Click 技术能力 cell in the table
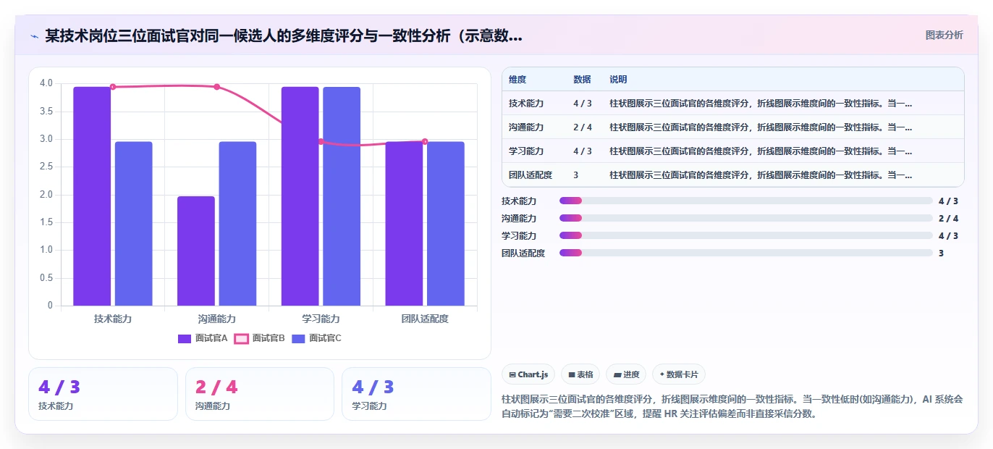 tap(526, 103)
